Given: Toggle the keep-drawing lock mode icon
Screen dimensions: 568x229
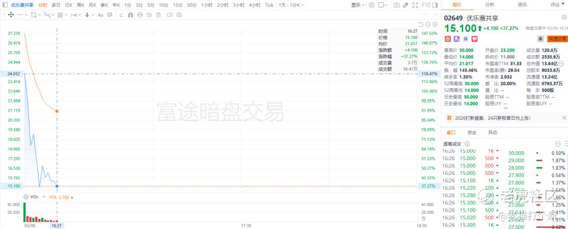Looking at the screenshot, I should [140, 15].
